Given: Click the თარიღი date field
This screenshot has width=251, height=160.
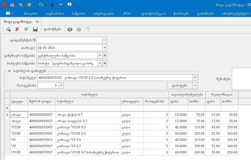Looking at the screenshot, I should click(69, 48).
